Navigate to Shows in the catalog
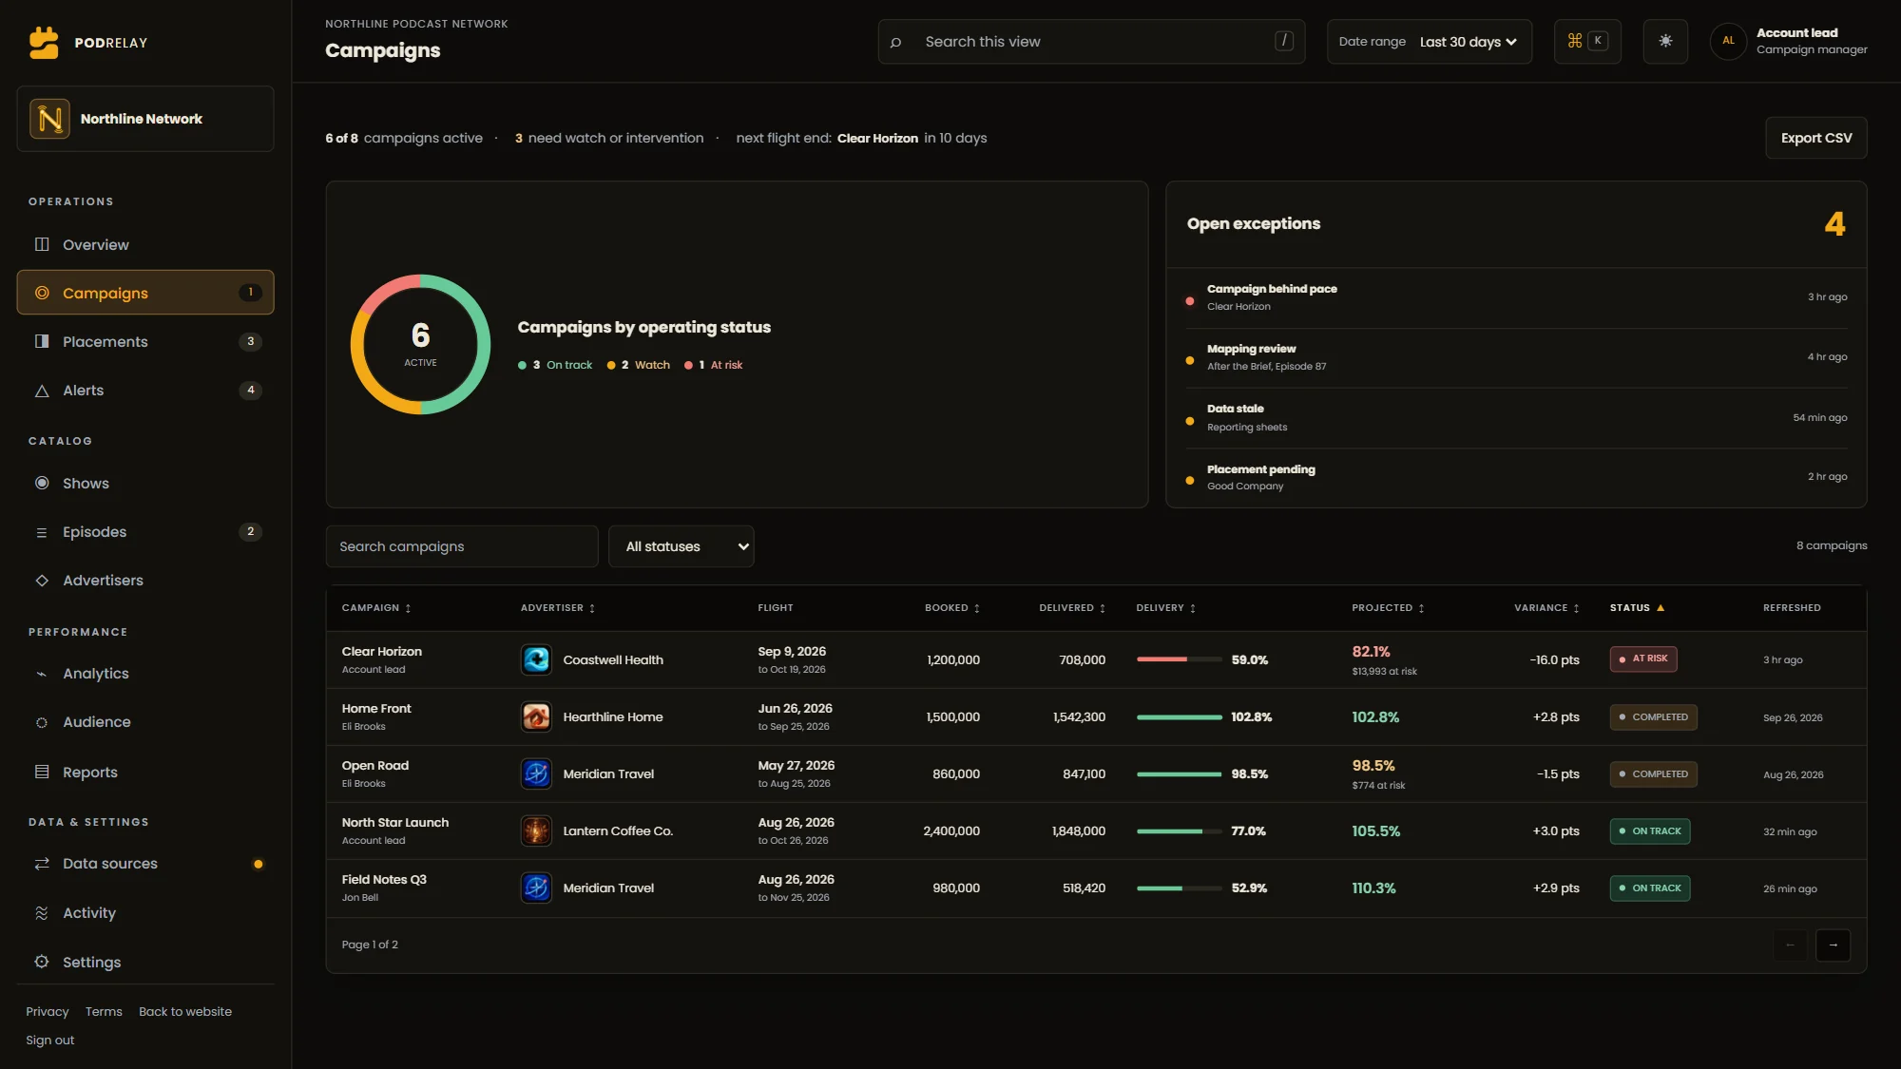Viewport: 1901px width, 1069px height. [x=145, y=483]
